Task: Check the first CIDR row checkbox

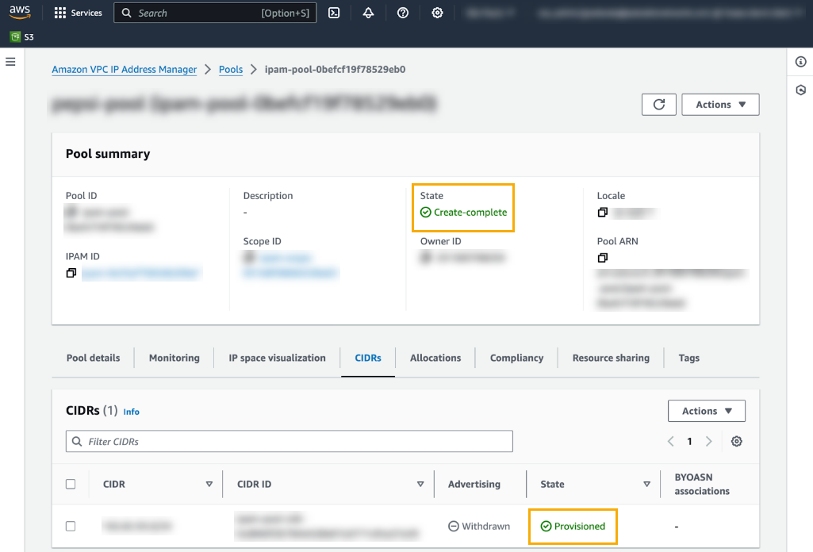Action: click(71, 526)
